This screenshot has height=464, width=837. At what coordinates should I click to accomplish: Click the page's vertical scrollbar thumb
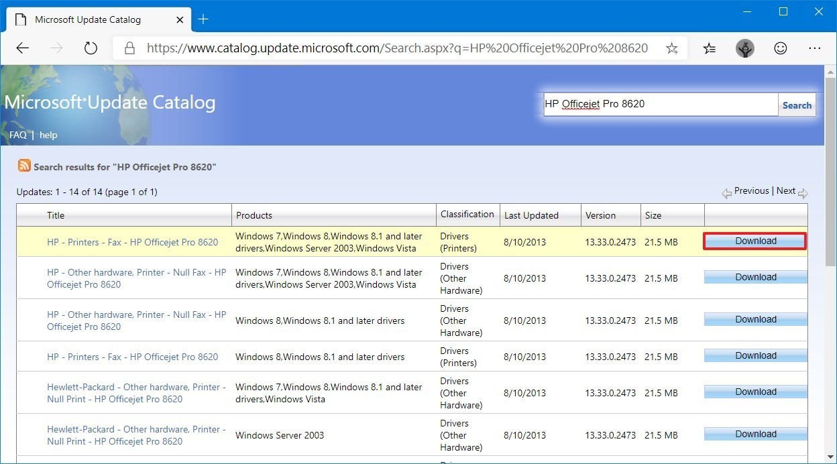coord(831,173)
